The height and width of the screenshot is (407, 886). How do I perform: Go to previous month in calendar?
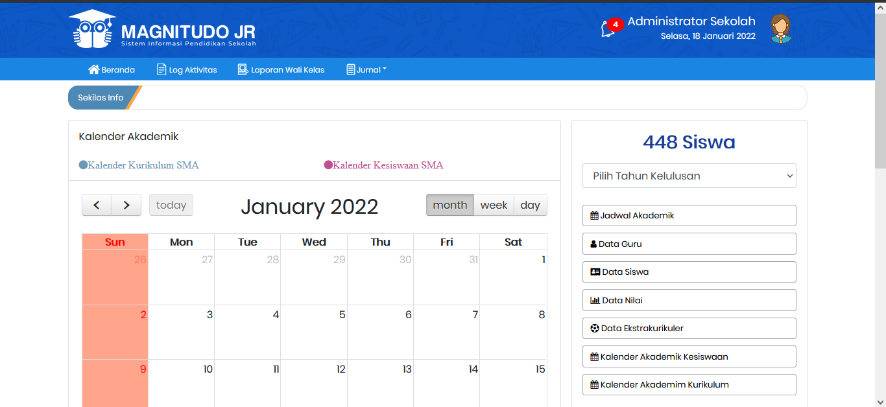[97, 205]
